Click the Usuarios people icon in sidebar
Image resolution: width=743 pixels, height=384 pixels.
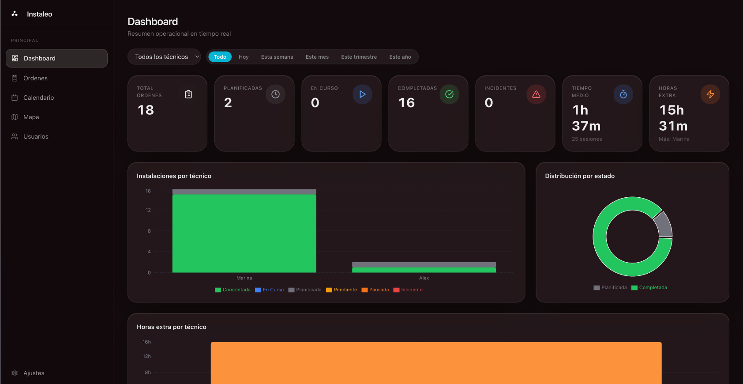coord(15,136)
